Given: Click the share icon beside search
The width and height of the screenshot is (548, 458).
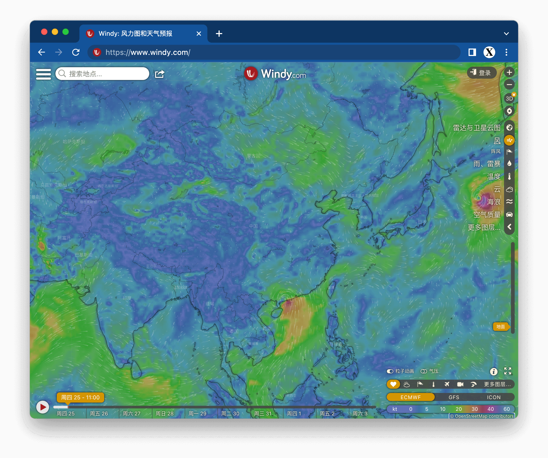Looking at the screenshot, I should [x=160, y=74].
